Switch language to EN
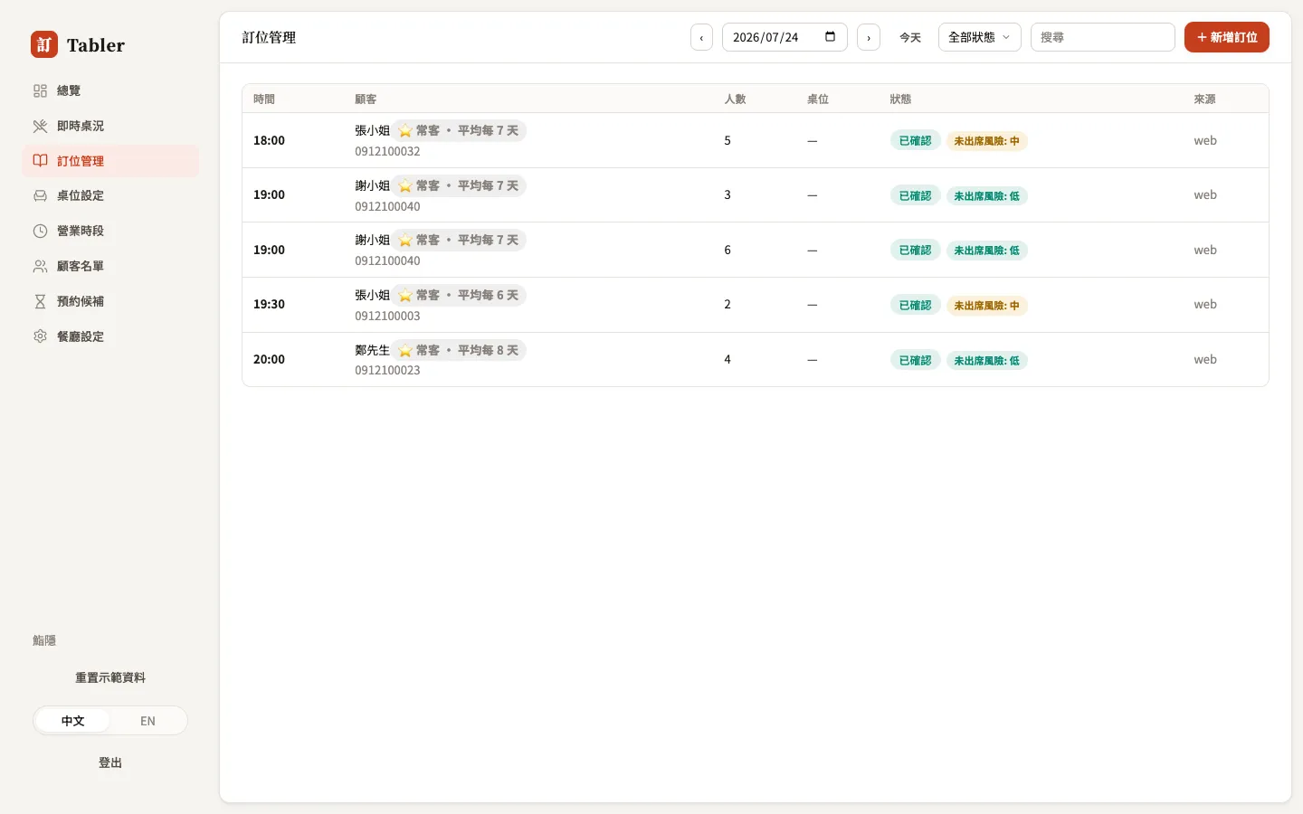The width and height of the screenshot is (1303, 814). [147, 721]
